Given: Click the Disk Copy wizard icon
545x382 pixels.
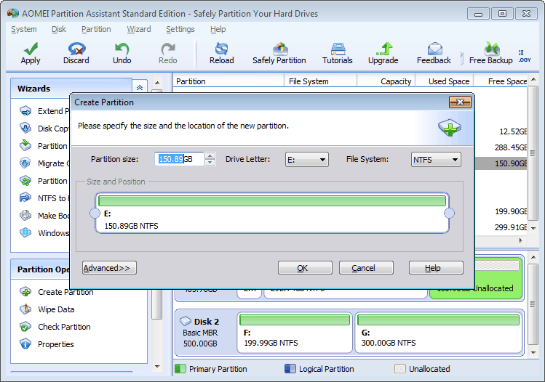Looking at the screenshot, I should pos(25,129).
